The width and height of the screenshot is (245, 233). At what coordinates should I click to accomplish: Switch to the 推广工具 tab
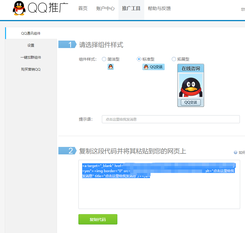coord(131,9)
